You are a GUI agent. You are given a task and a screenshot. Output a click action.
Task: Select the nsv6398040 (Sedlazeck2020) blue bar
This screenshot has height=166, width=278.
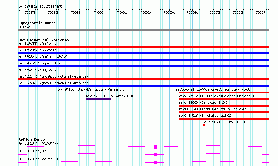pos(144,60)
